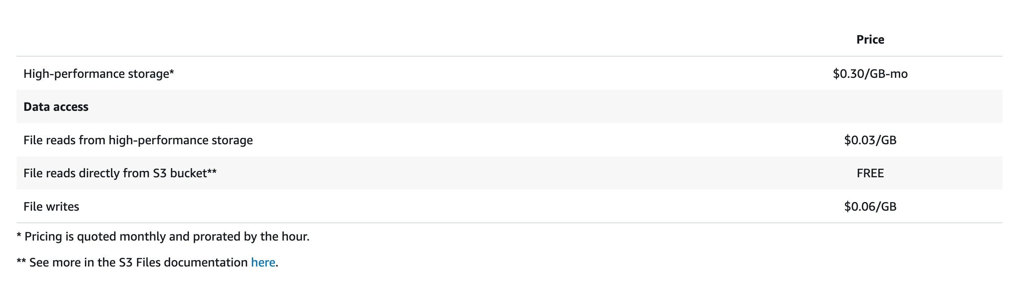Click the asterisk after "High-performance storage"
1019x283 pixels.
pos(172,73)
